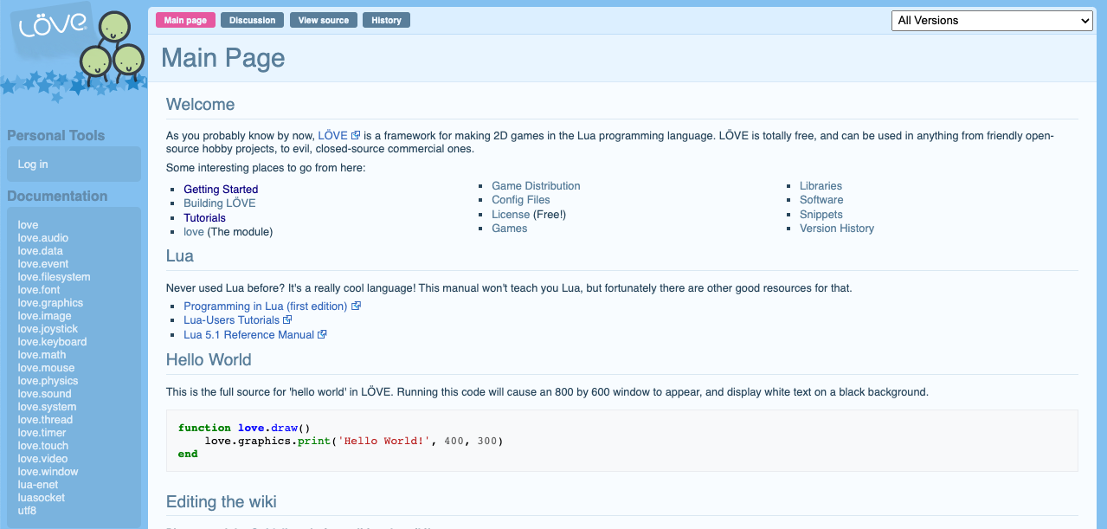Open the Snippets page link
This screenshot has height=529, width=1107.
pos(821,215)
